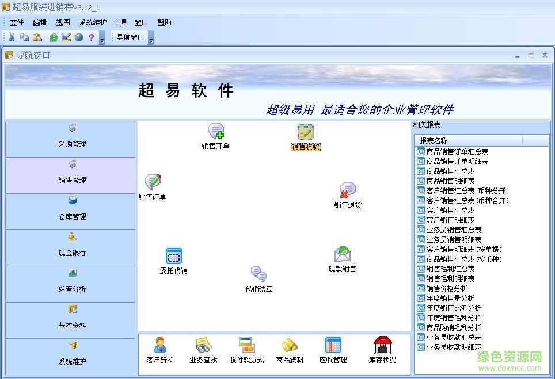Click the 收付款方式 icon
The height and width of the screenshot is (379, 555).
point(246,347)
